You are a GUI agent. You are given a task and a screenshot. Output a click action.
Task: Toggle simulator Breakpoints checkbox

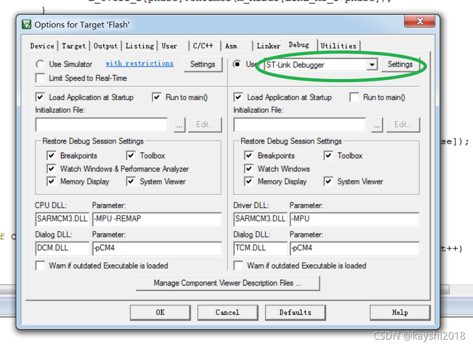pyautogui.click(x=51, y=156)
